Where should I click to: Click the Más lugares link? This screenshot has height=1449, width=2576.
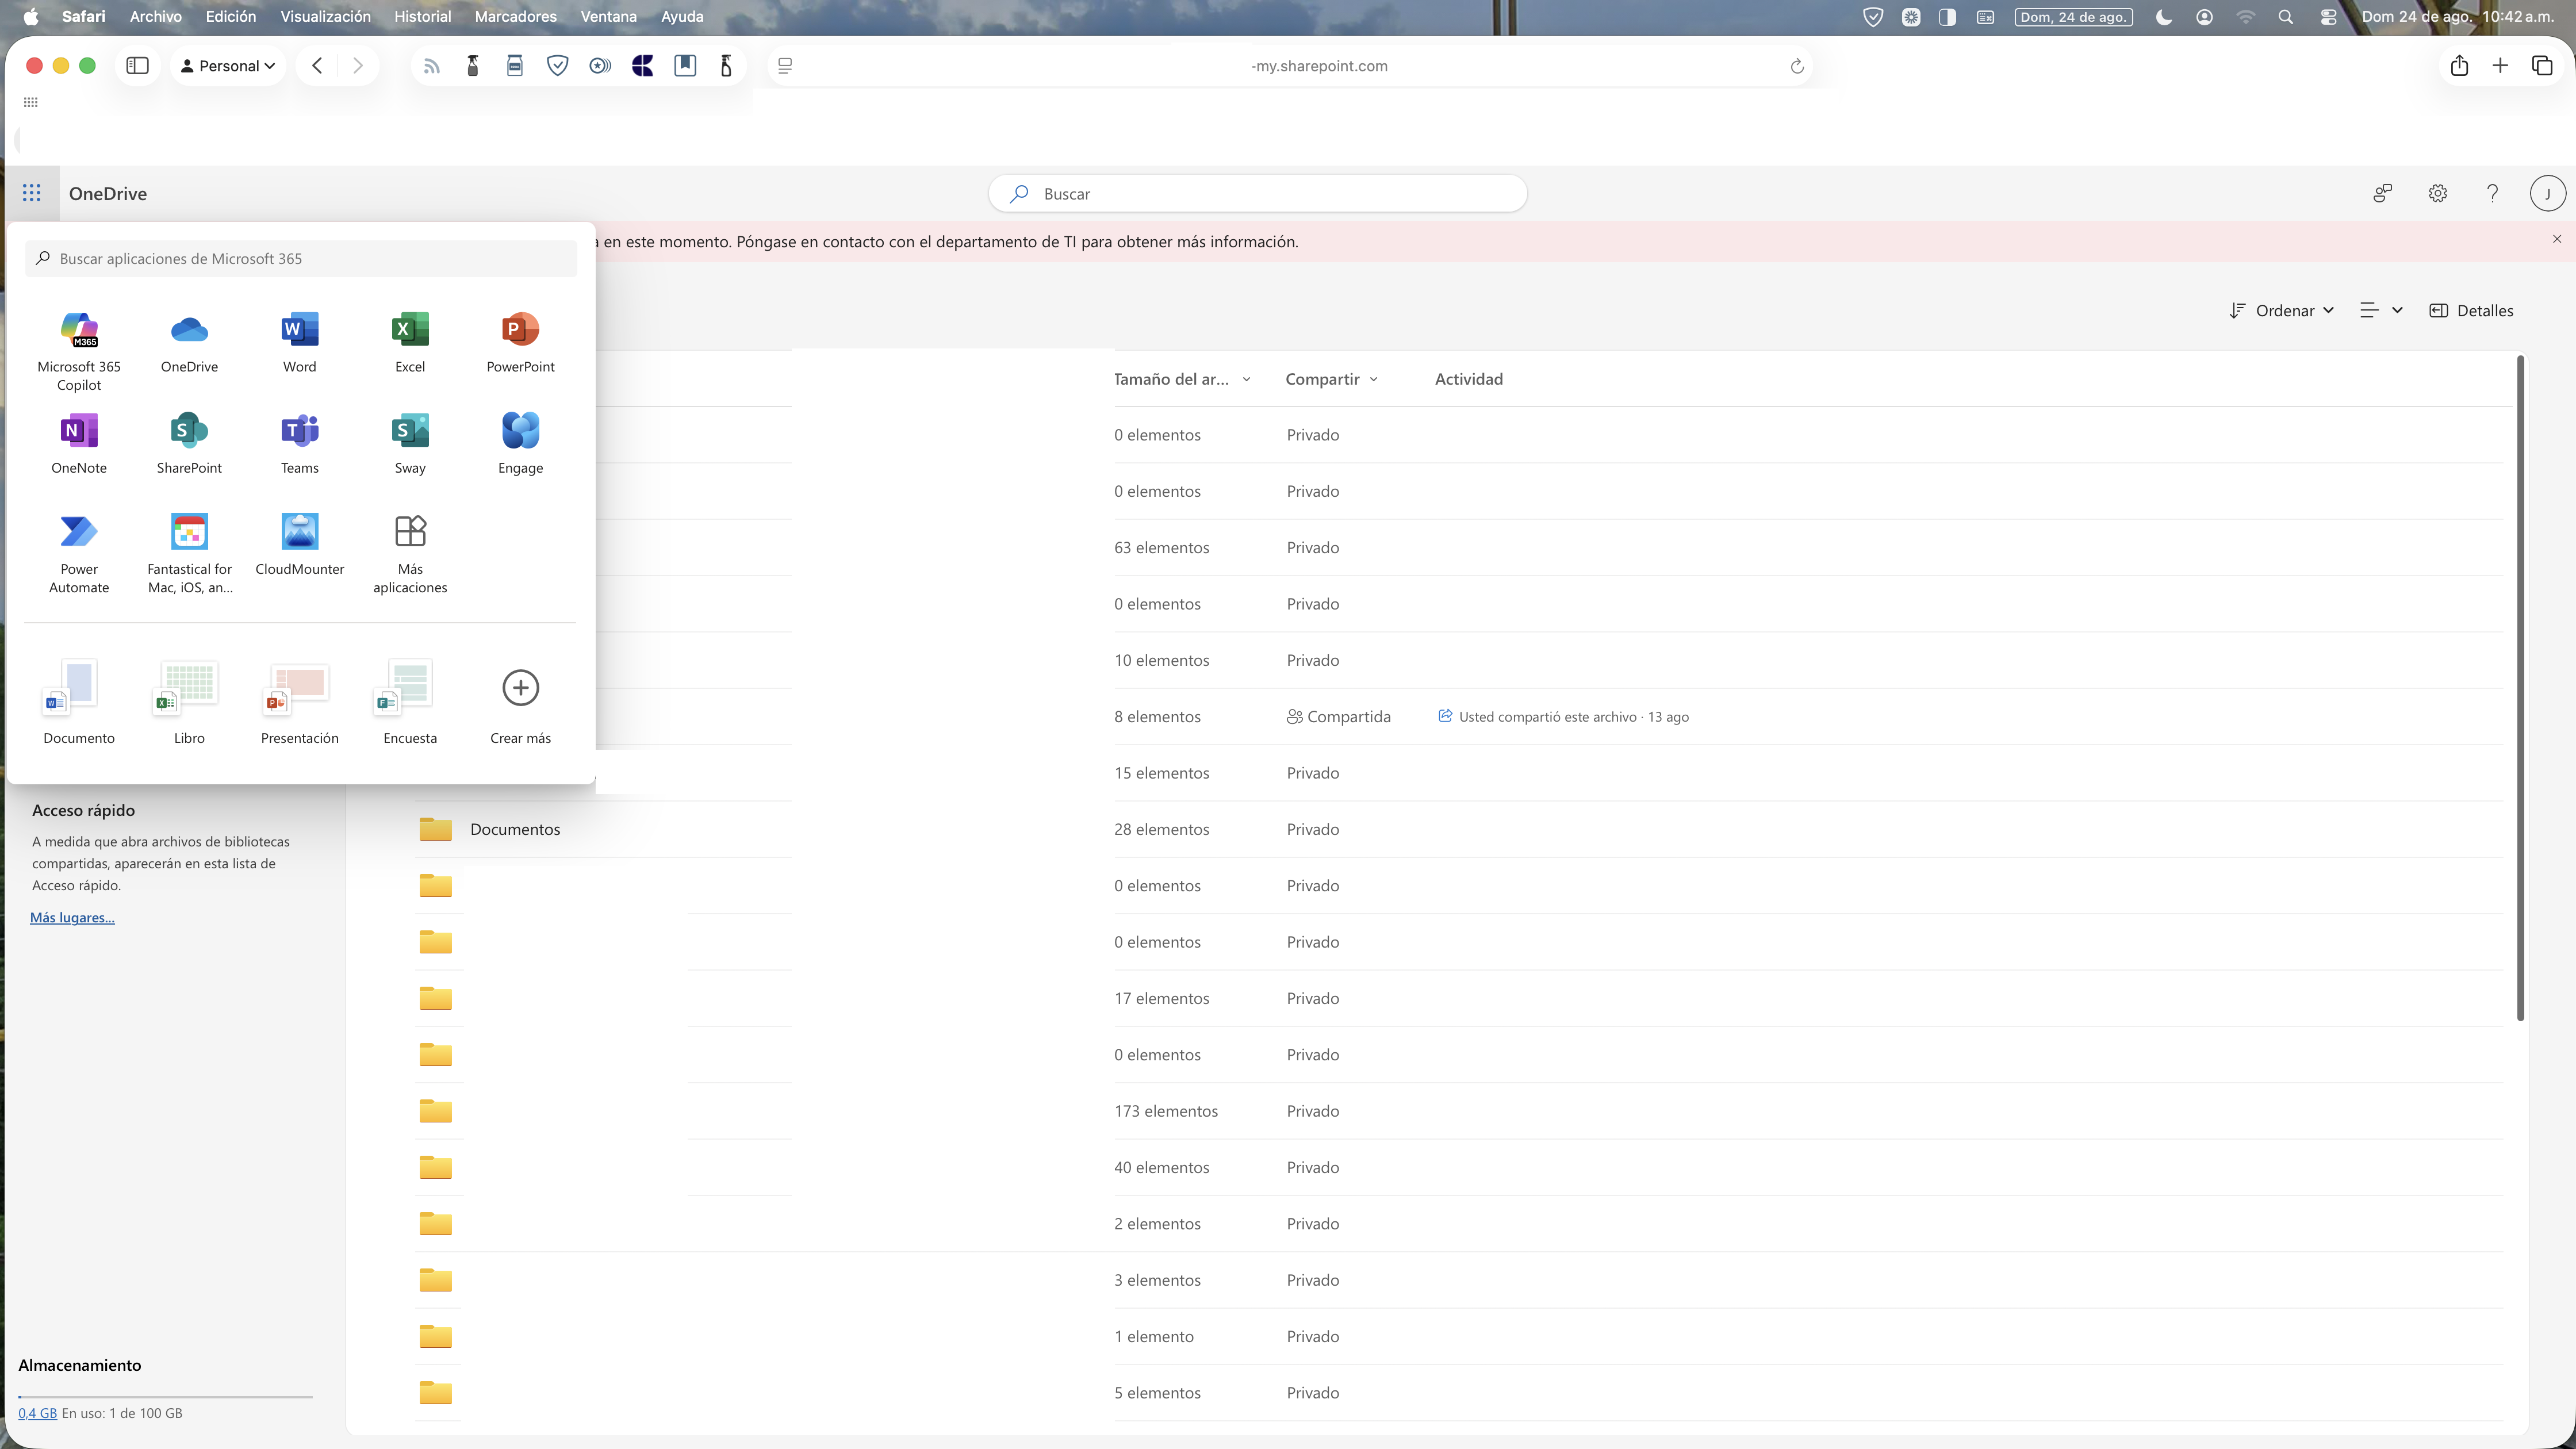click(72, 917)
